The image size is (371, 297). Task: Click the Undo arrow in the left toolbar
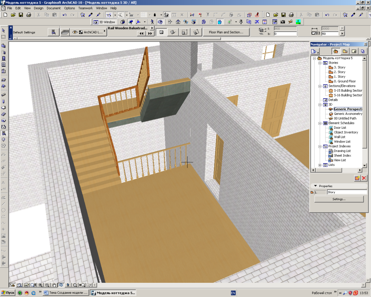pos(65,15)
